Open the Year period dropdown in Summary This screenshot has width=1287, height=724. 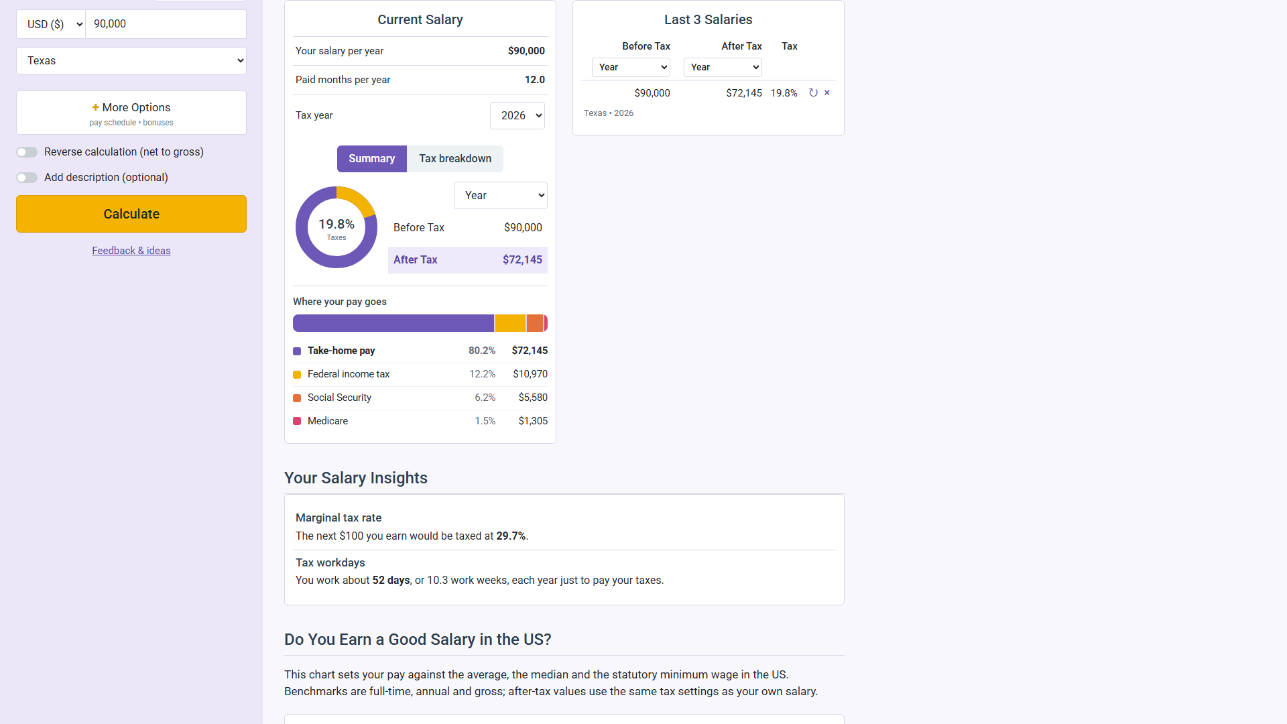(x=501, y=195)
